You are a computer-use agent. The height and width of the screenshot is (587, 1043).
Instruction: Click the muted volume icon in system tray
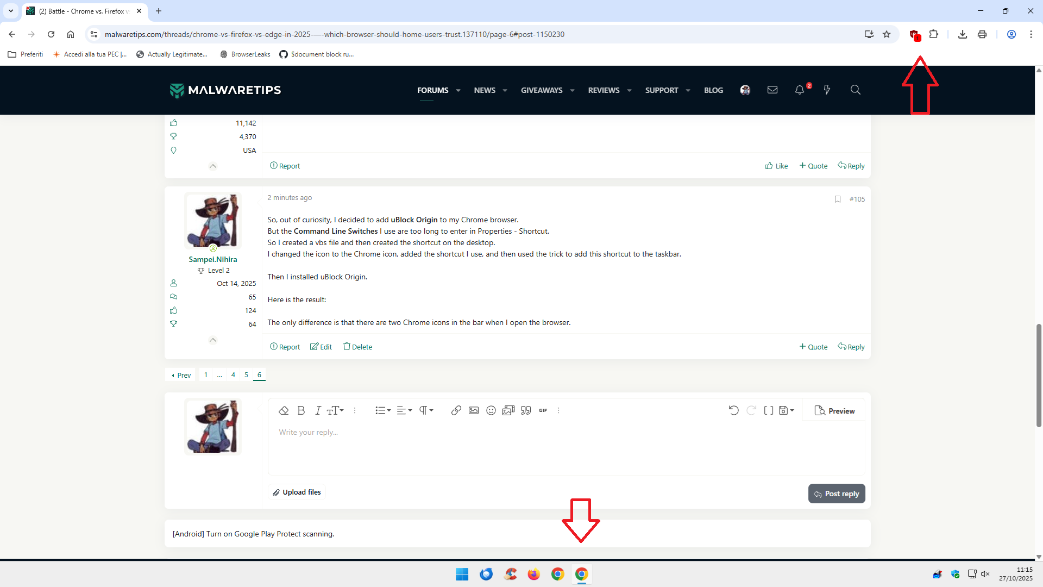[x=985, y=574]
